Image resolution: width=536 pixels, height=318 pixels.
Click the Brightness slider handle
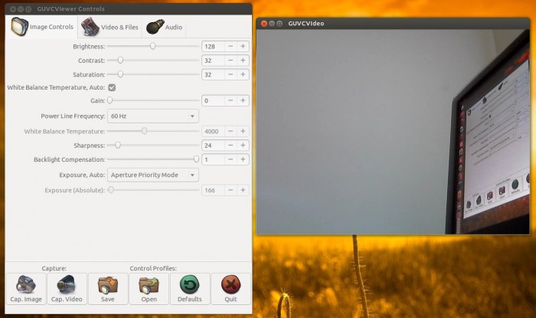[153, 46]
